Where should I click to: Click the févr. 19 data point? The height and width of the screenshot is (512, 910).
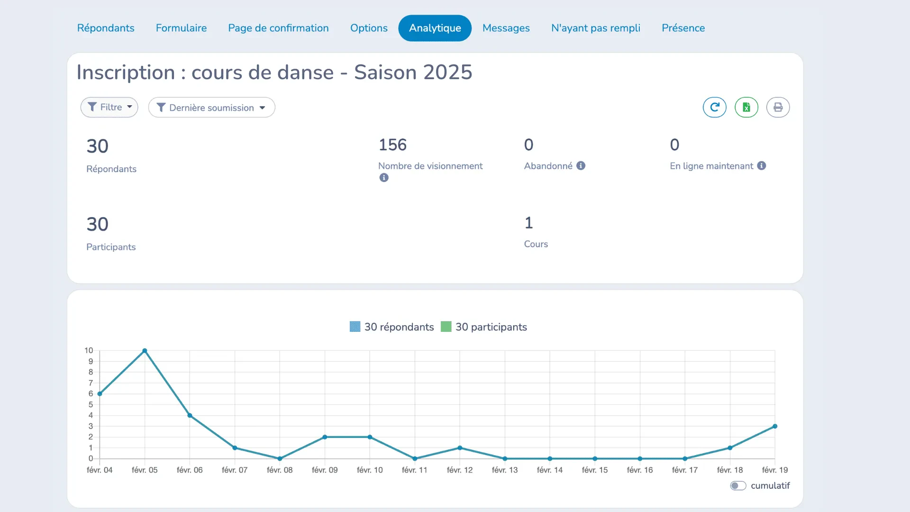pos(775,426)
